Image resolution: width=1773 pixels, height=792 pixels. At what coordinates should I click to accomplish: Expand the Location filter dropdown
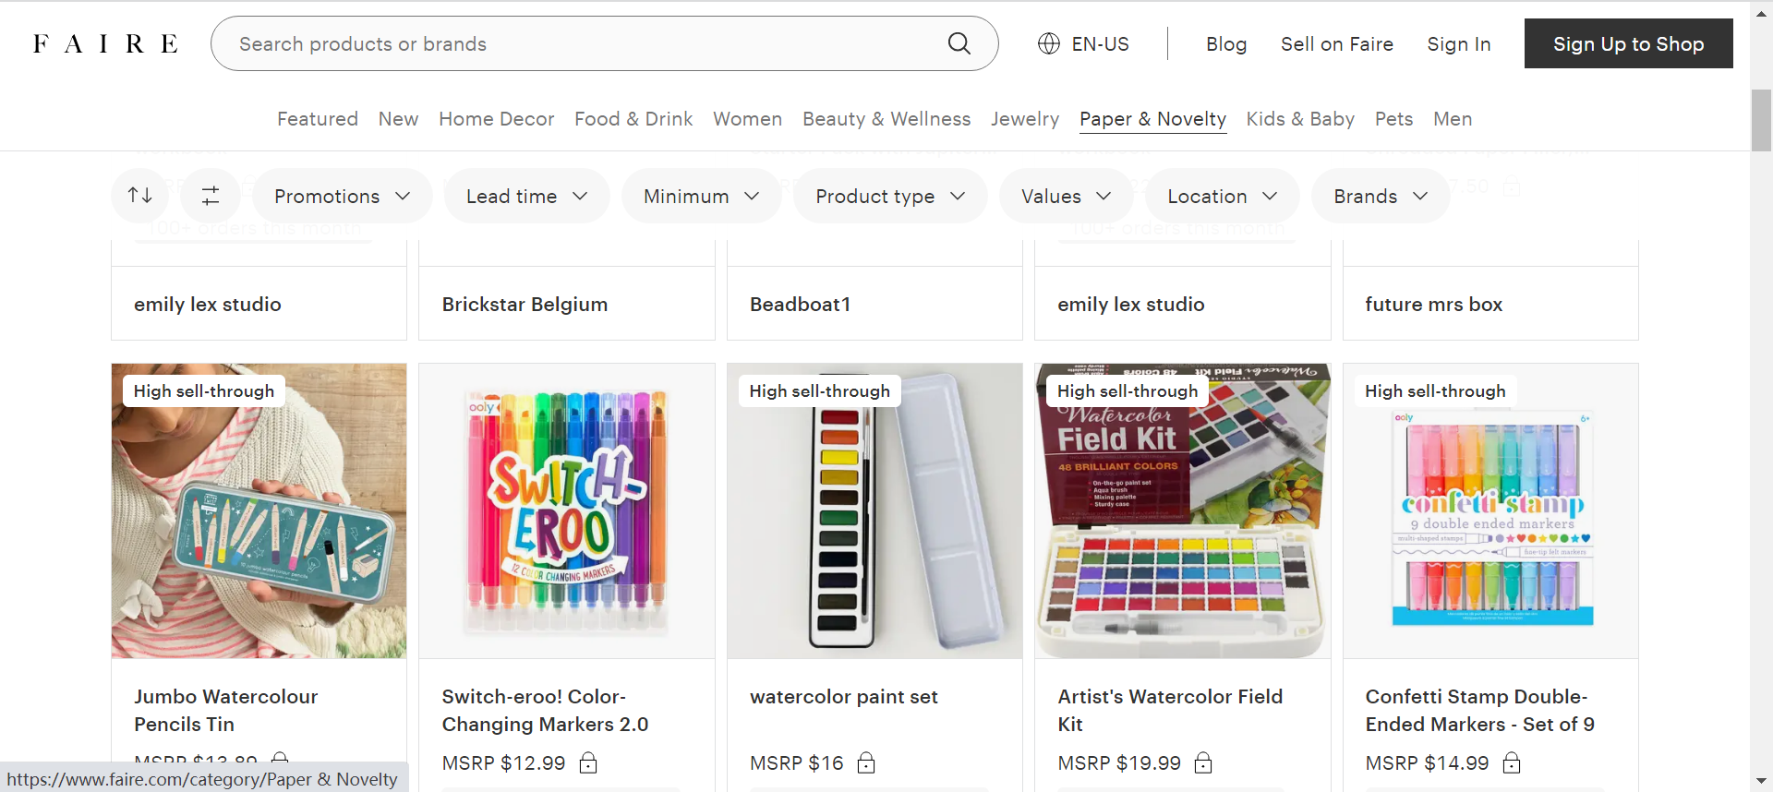tap(1223, 196)
